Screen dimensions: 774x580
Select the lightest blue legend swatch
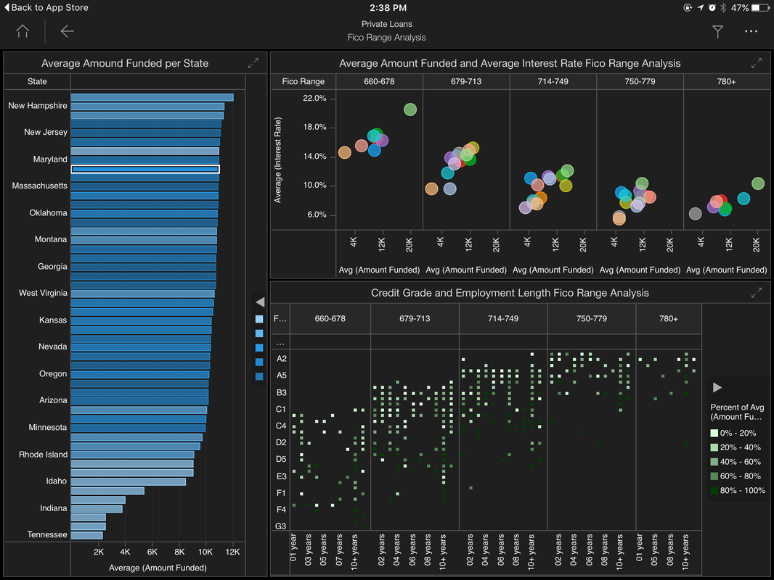(259, 319)
